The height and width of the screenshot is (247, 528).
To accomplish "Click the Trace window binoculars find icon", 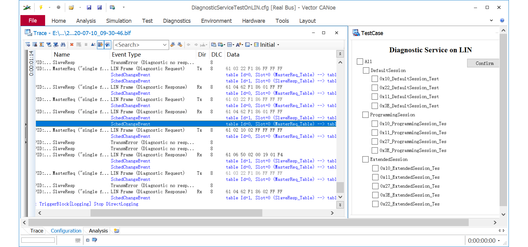I will [63, 45].
